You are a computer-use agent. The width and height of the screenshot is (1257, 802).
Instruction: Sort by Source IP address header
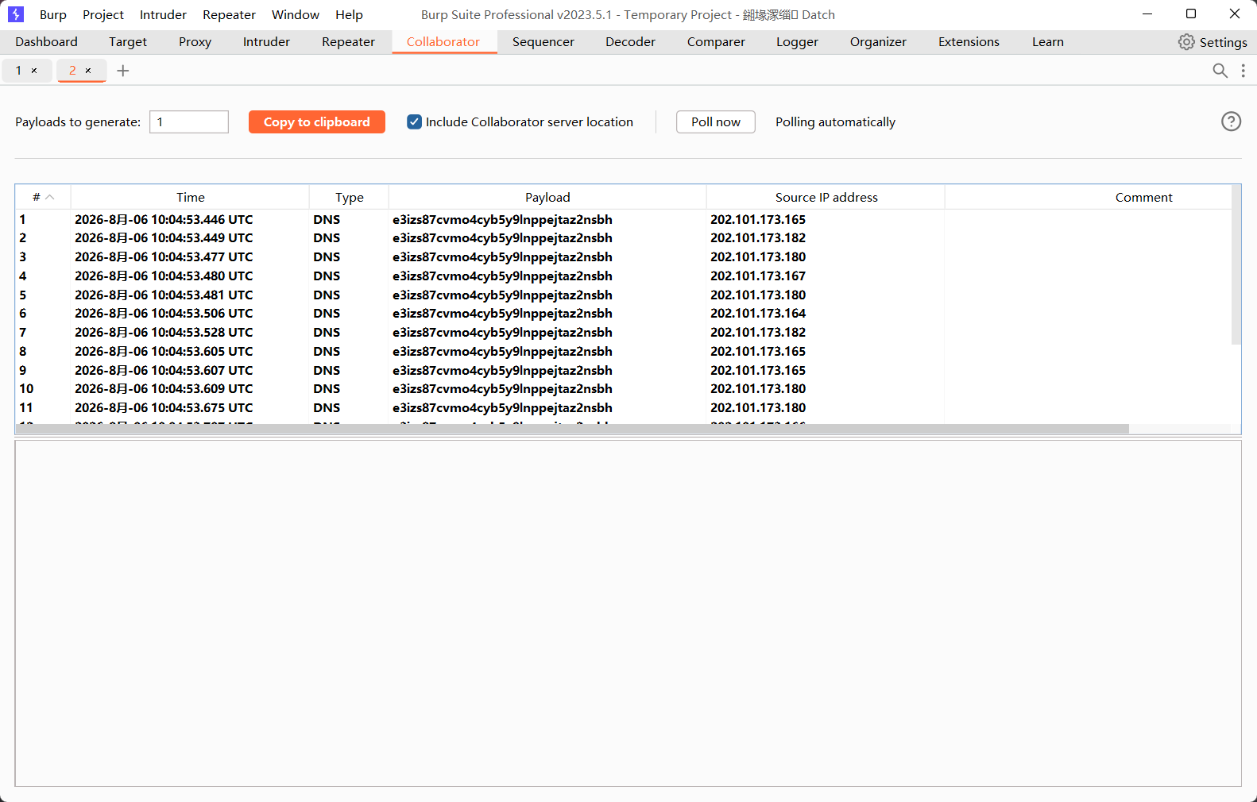[x=826, y=197]
